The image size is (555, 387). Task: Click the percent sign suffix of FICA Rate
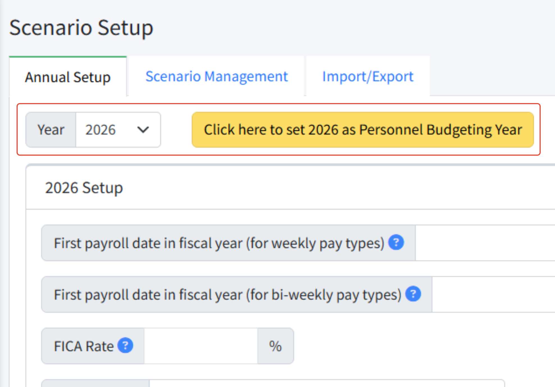[x=276, y=346]
